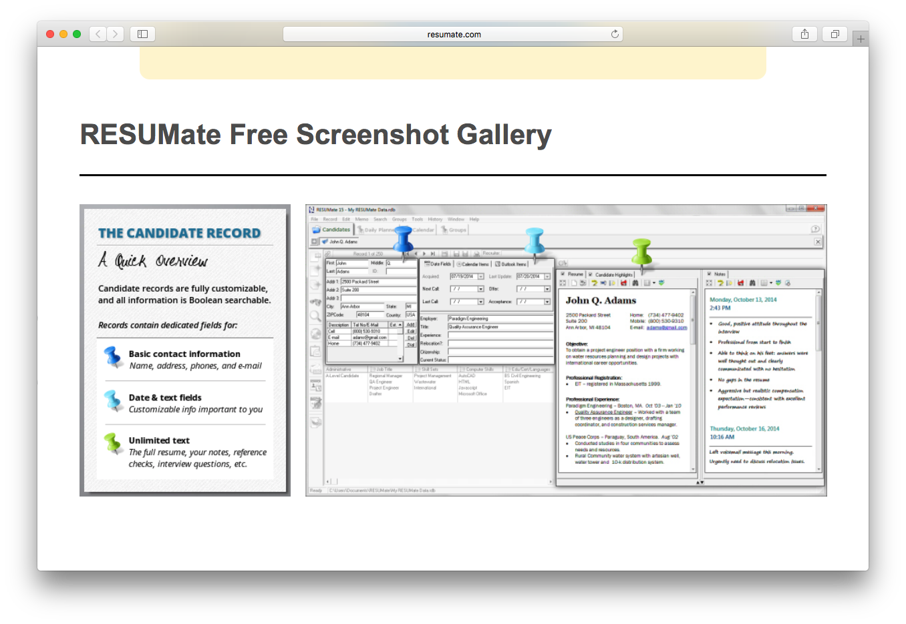906x624 pixels.
Task: Click the Edit button beside phone list
Action: (411, 331)
